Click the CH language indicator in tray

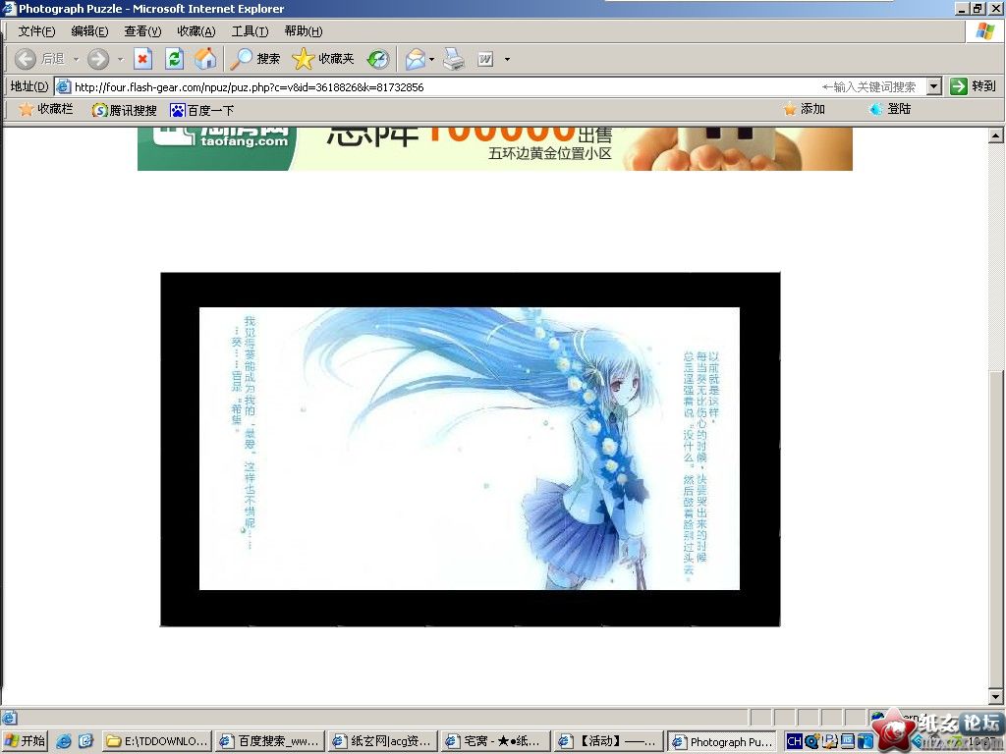point(794,742)
